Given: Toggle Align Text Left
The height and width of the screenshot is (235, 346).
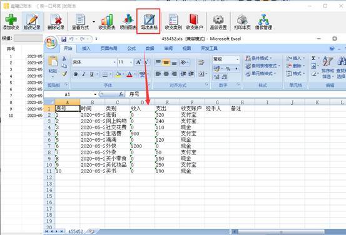Looking at the screenshot, I should coord(158,74).
